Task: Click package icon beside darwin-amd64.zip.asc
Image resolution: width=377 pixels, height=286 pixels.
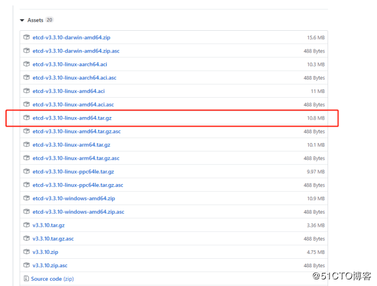Action: point(27,51)
